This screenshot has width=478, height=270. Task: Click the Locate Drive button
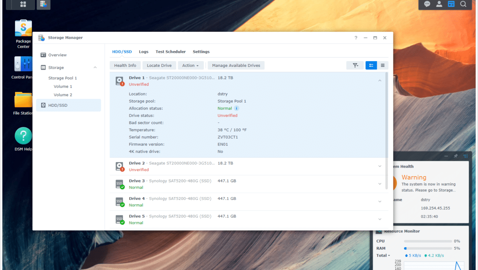coord(159,65)
